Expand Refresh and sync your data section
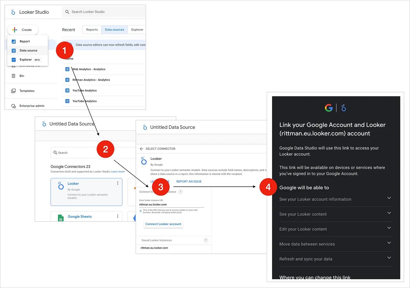The image size is (410, 288). click(389, 258)
